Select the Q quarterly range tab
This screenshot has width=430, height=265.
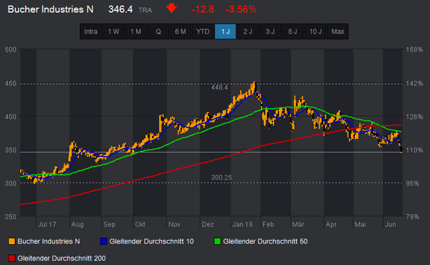(x=158, y=32)
